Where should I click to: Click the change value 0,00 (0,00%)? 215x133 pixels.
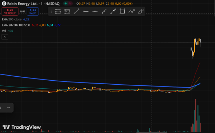pyautogui.click(x=124, y=4)
